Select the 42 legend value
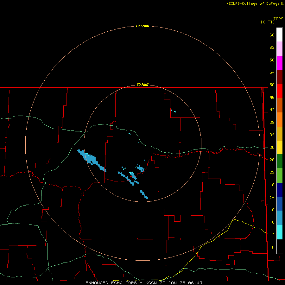Viewport: 285px width, 285px height. (272, 110)
